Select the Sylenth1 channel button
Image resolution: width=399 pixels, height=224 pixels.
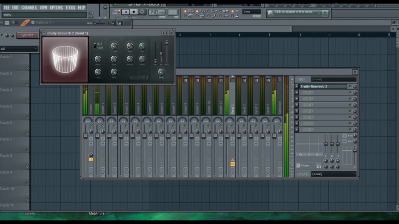(27, 35)
